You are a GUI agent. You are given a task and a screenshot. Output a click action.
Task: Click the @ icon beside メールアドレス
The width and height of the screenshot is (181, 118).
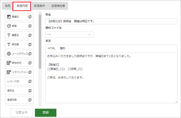pos(9,54)
